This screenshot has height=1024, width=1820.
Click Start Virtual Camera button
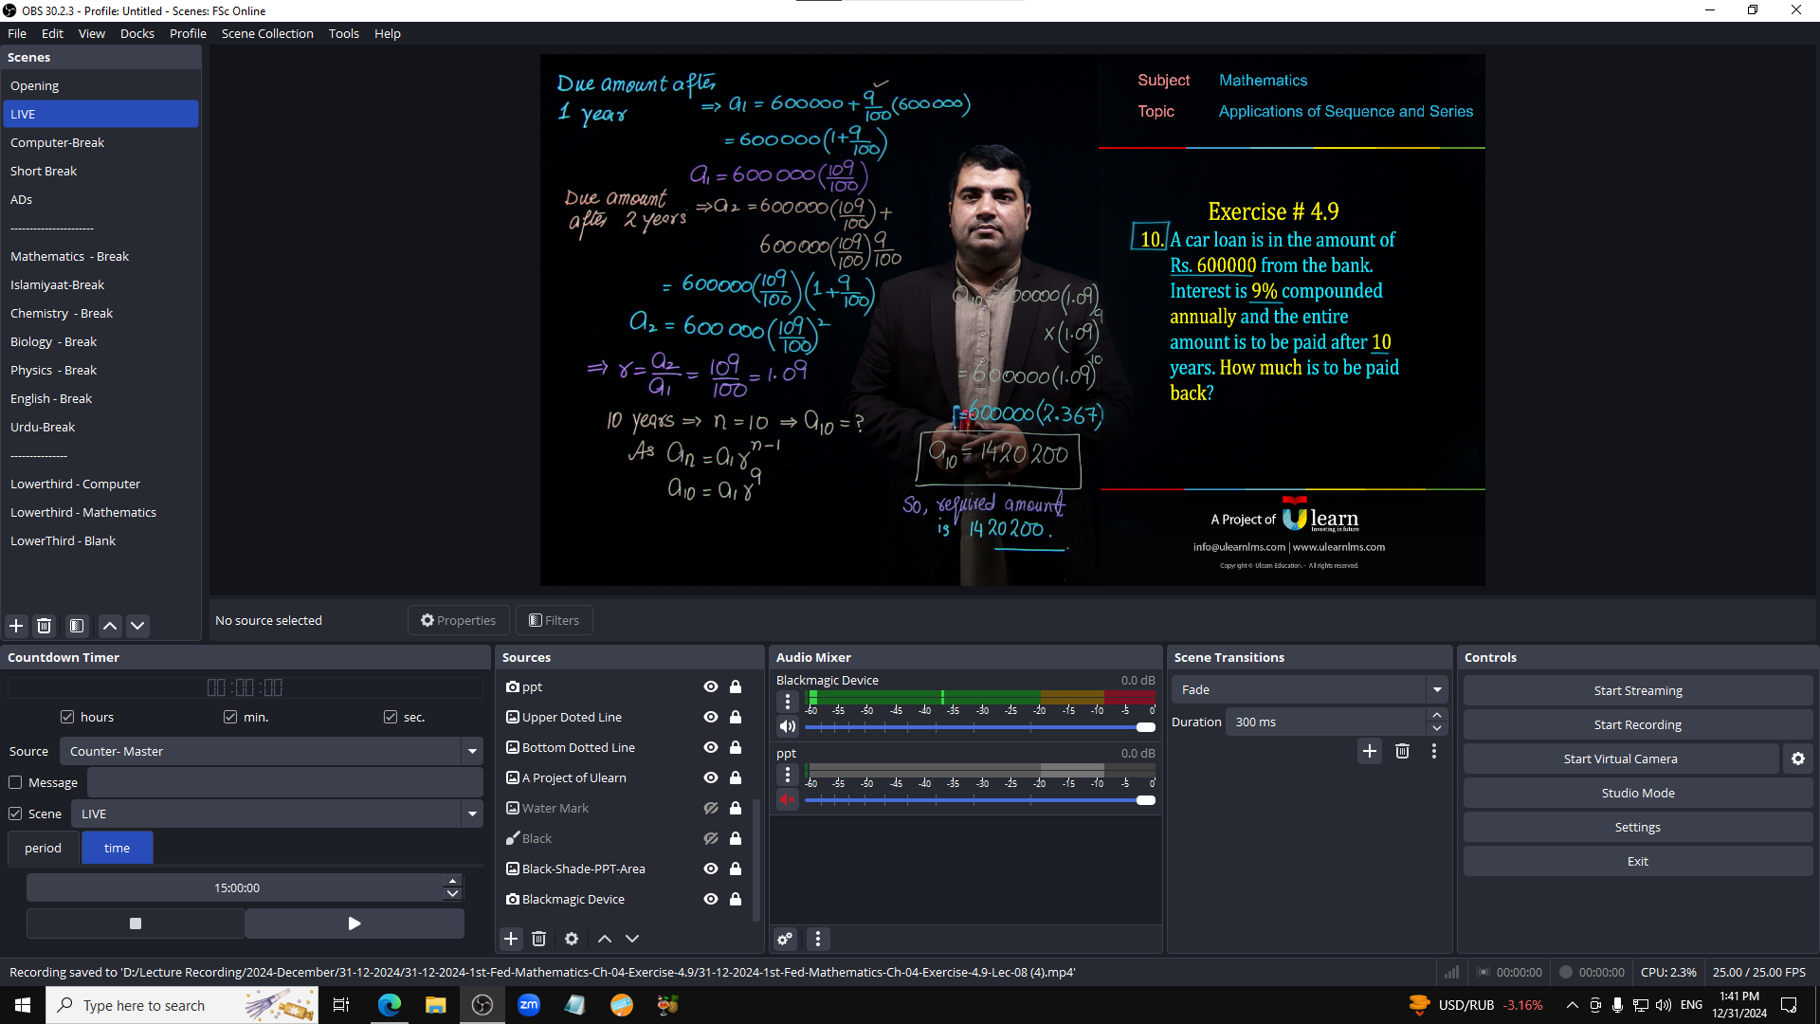coord(1621,759)
